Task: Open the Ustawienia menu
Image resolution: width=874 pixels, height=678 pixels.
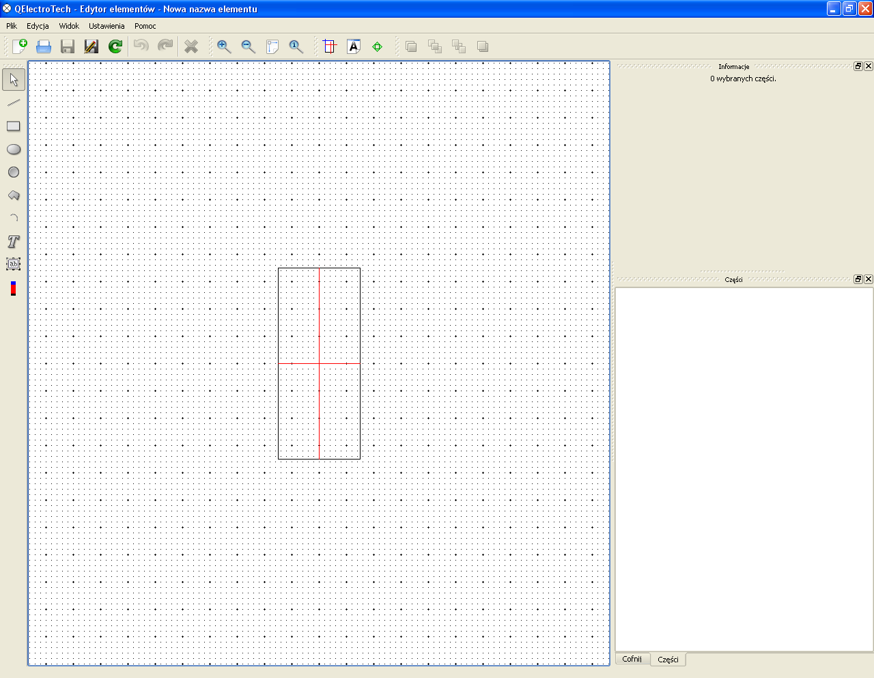Action: click(107, 26)
